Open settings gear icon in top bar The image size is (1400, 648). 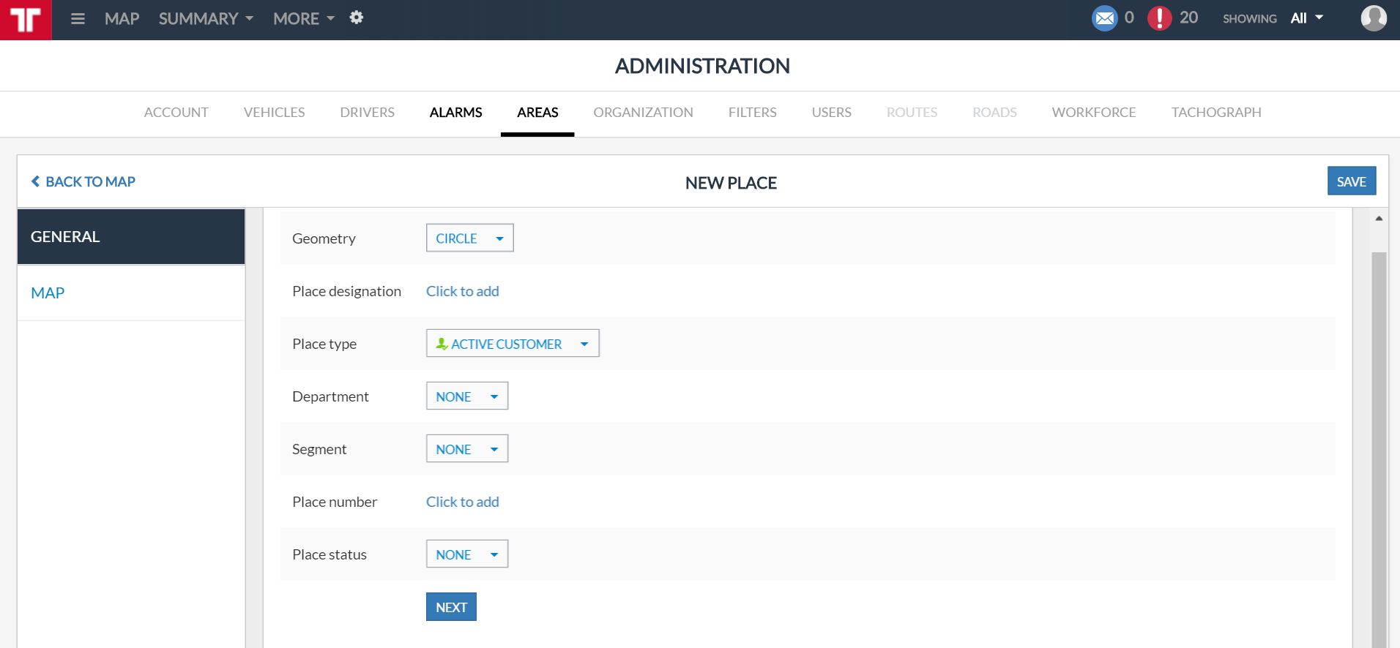357,18
